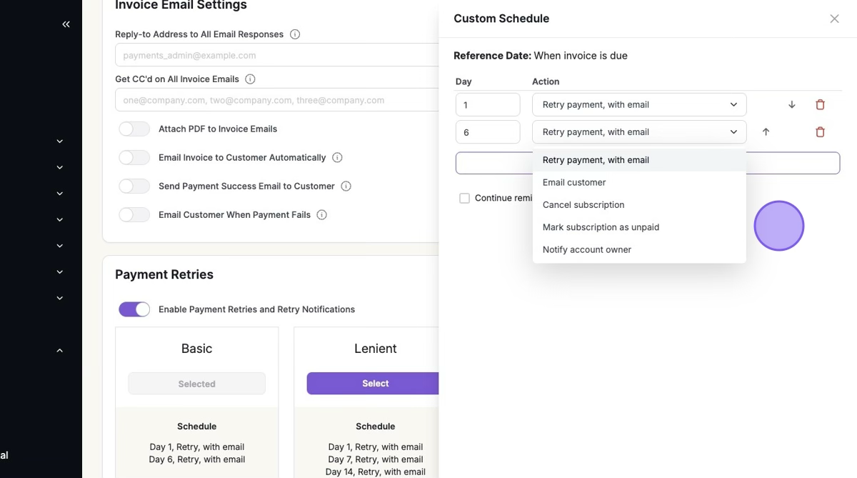
Task: Choose Mark subscription as unpaid option
Action: pos(601,227)
